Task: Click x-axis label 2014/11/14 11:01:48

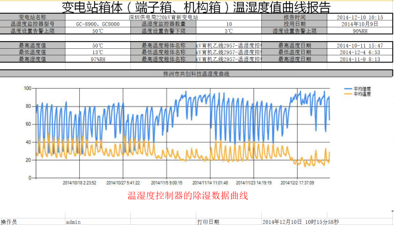Action: (210, 183)
